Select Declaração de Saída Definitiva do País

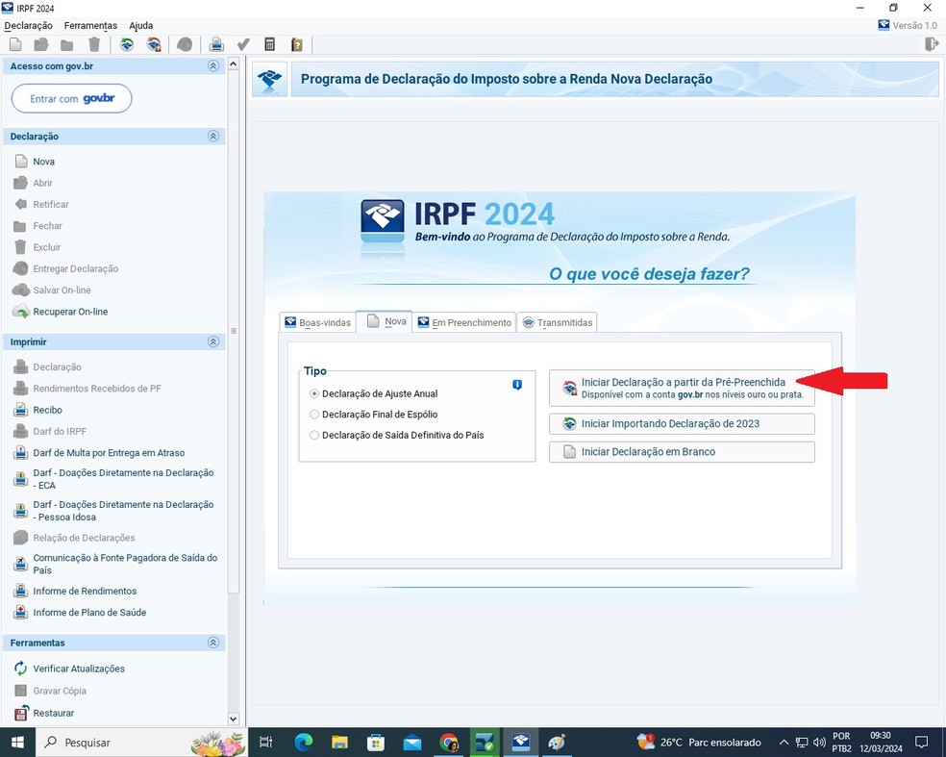coord(313,435)
